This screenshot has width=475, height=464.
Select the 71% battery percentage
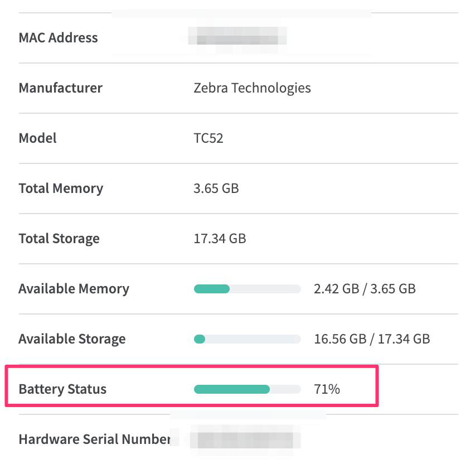pyautogui.click(x=327, y=389)
